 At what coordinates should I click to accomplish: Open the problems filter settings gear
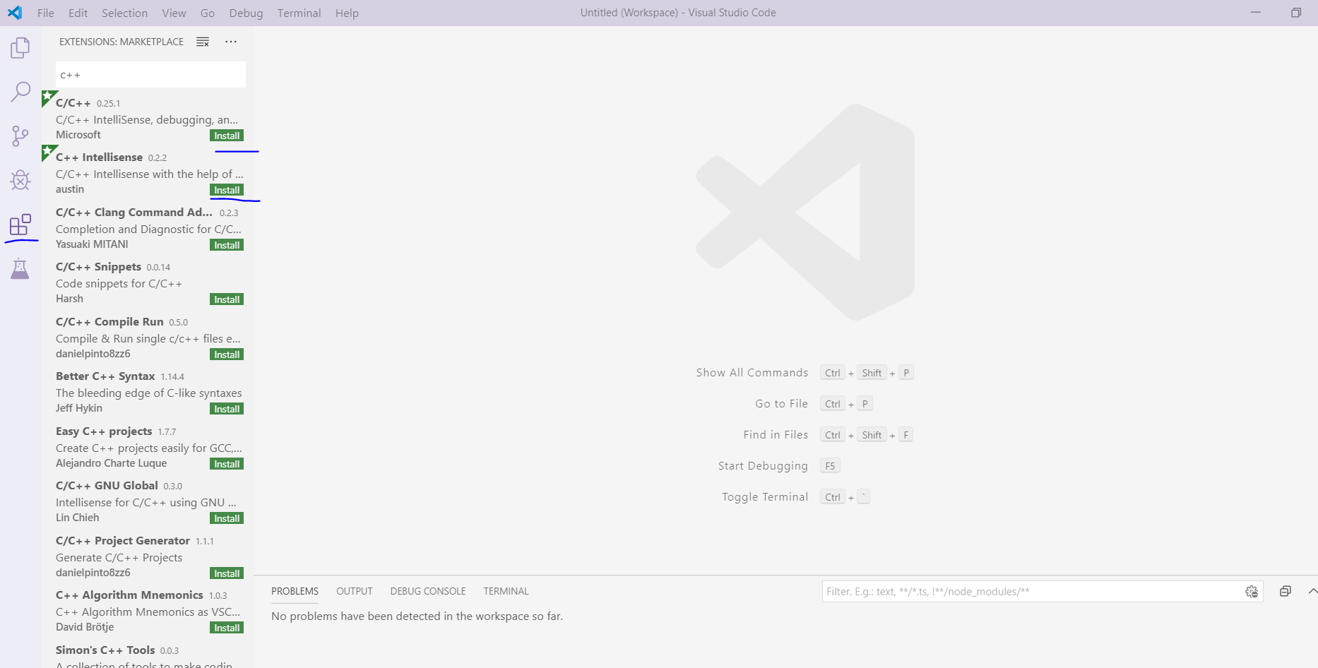coord(1252,592)
